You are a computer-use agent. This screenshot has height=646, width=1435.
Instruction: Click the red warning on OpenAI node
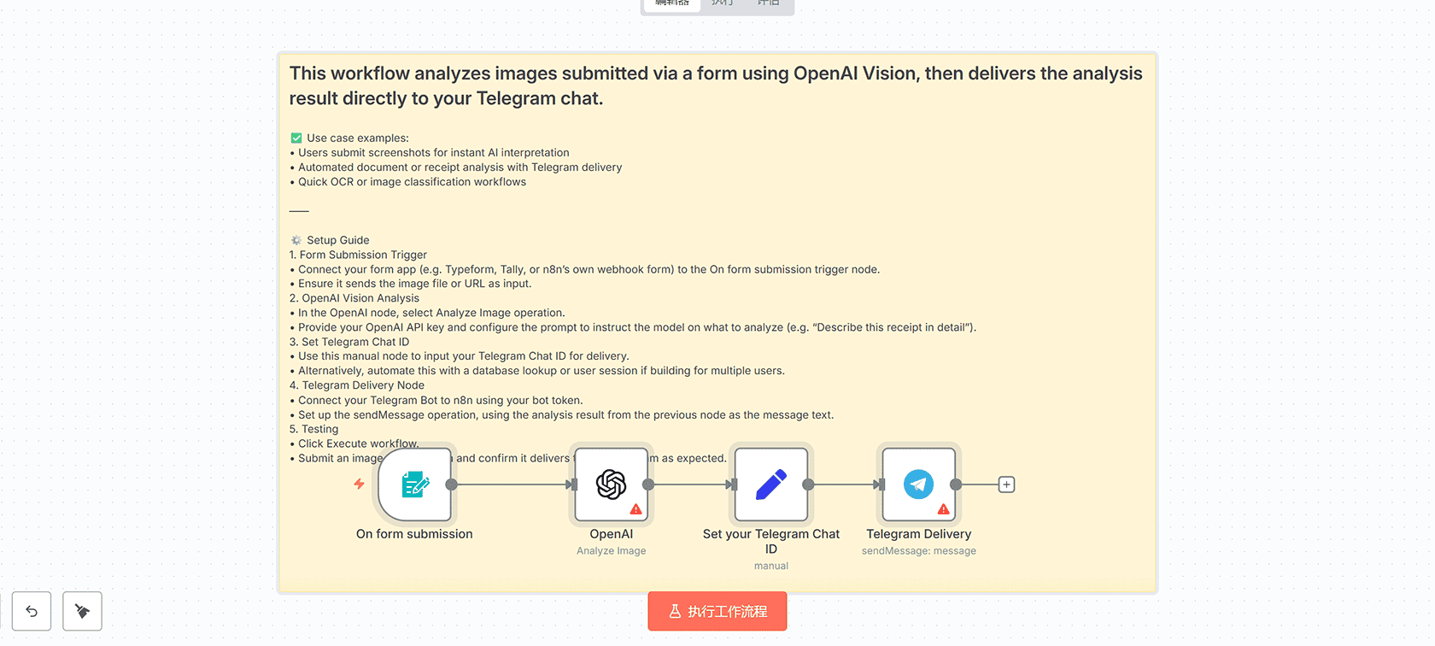point(635,509)
